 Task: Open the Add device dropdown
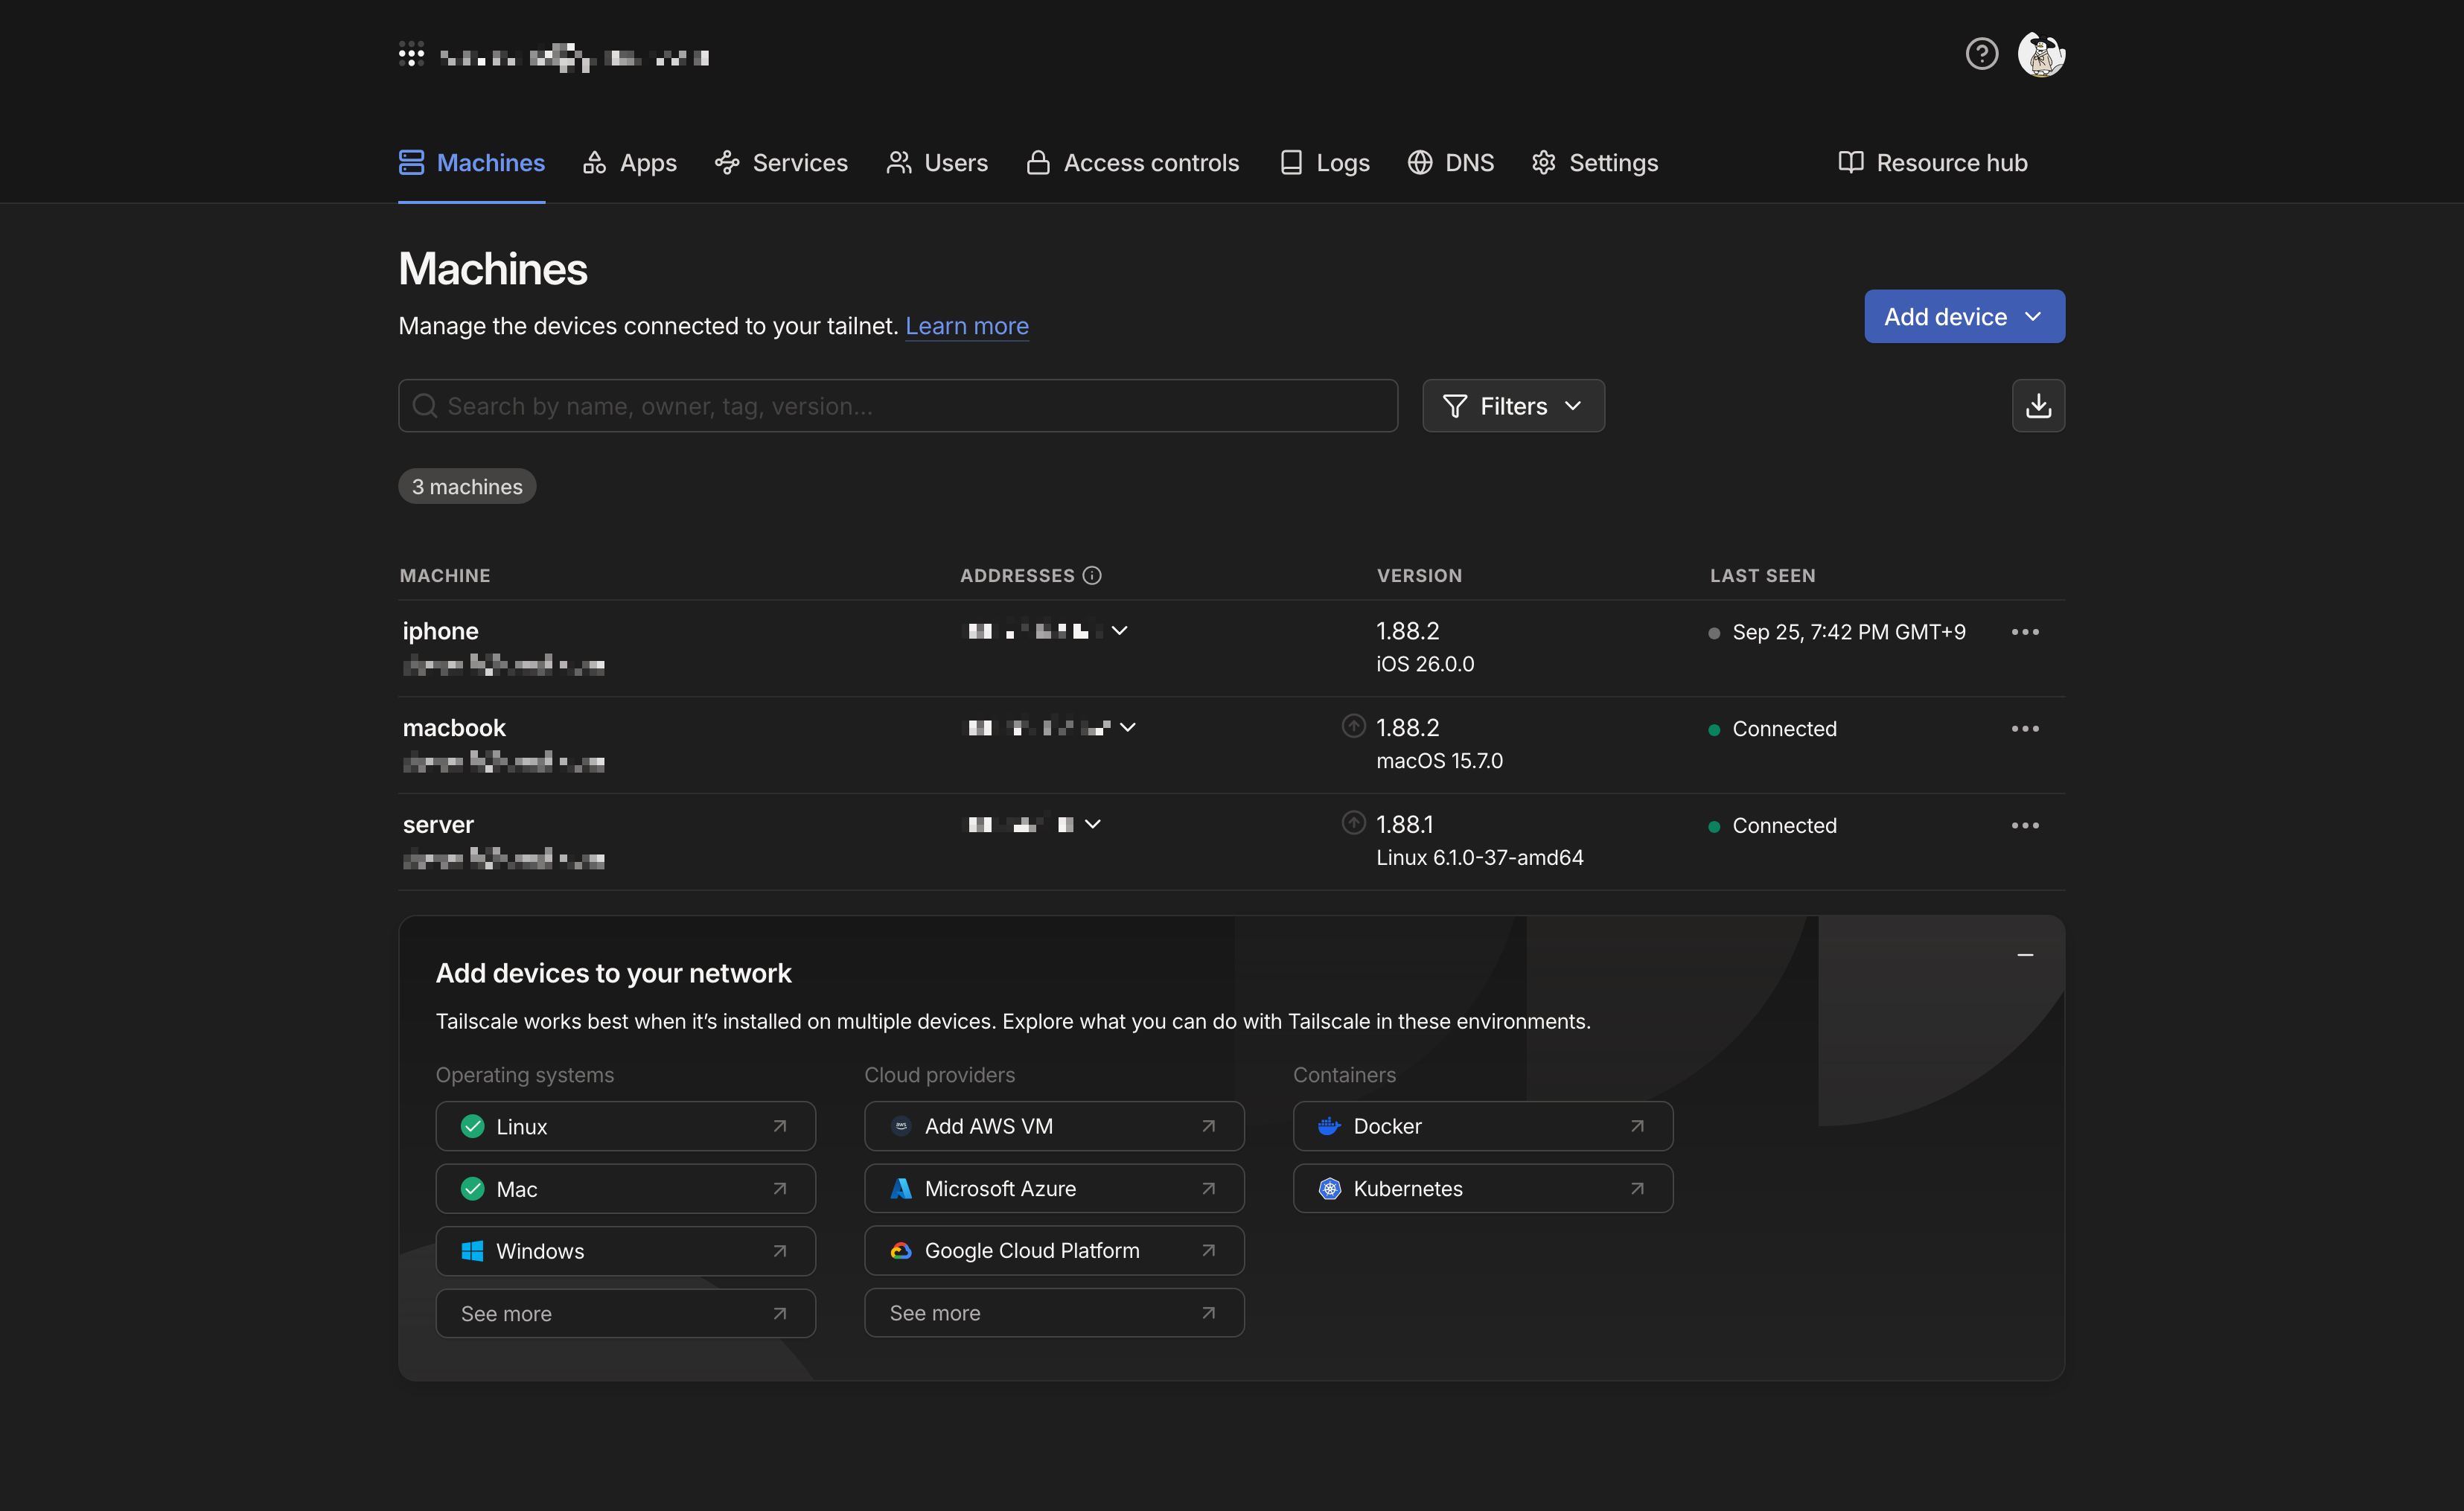[1963, 317]
